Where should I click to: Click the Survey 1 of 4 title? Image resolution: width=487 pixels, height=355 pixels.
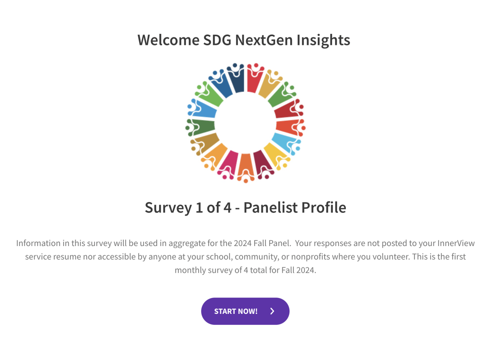(245, 208)
